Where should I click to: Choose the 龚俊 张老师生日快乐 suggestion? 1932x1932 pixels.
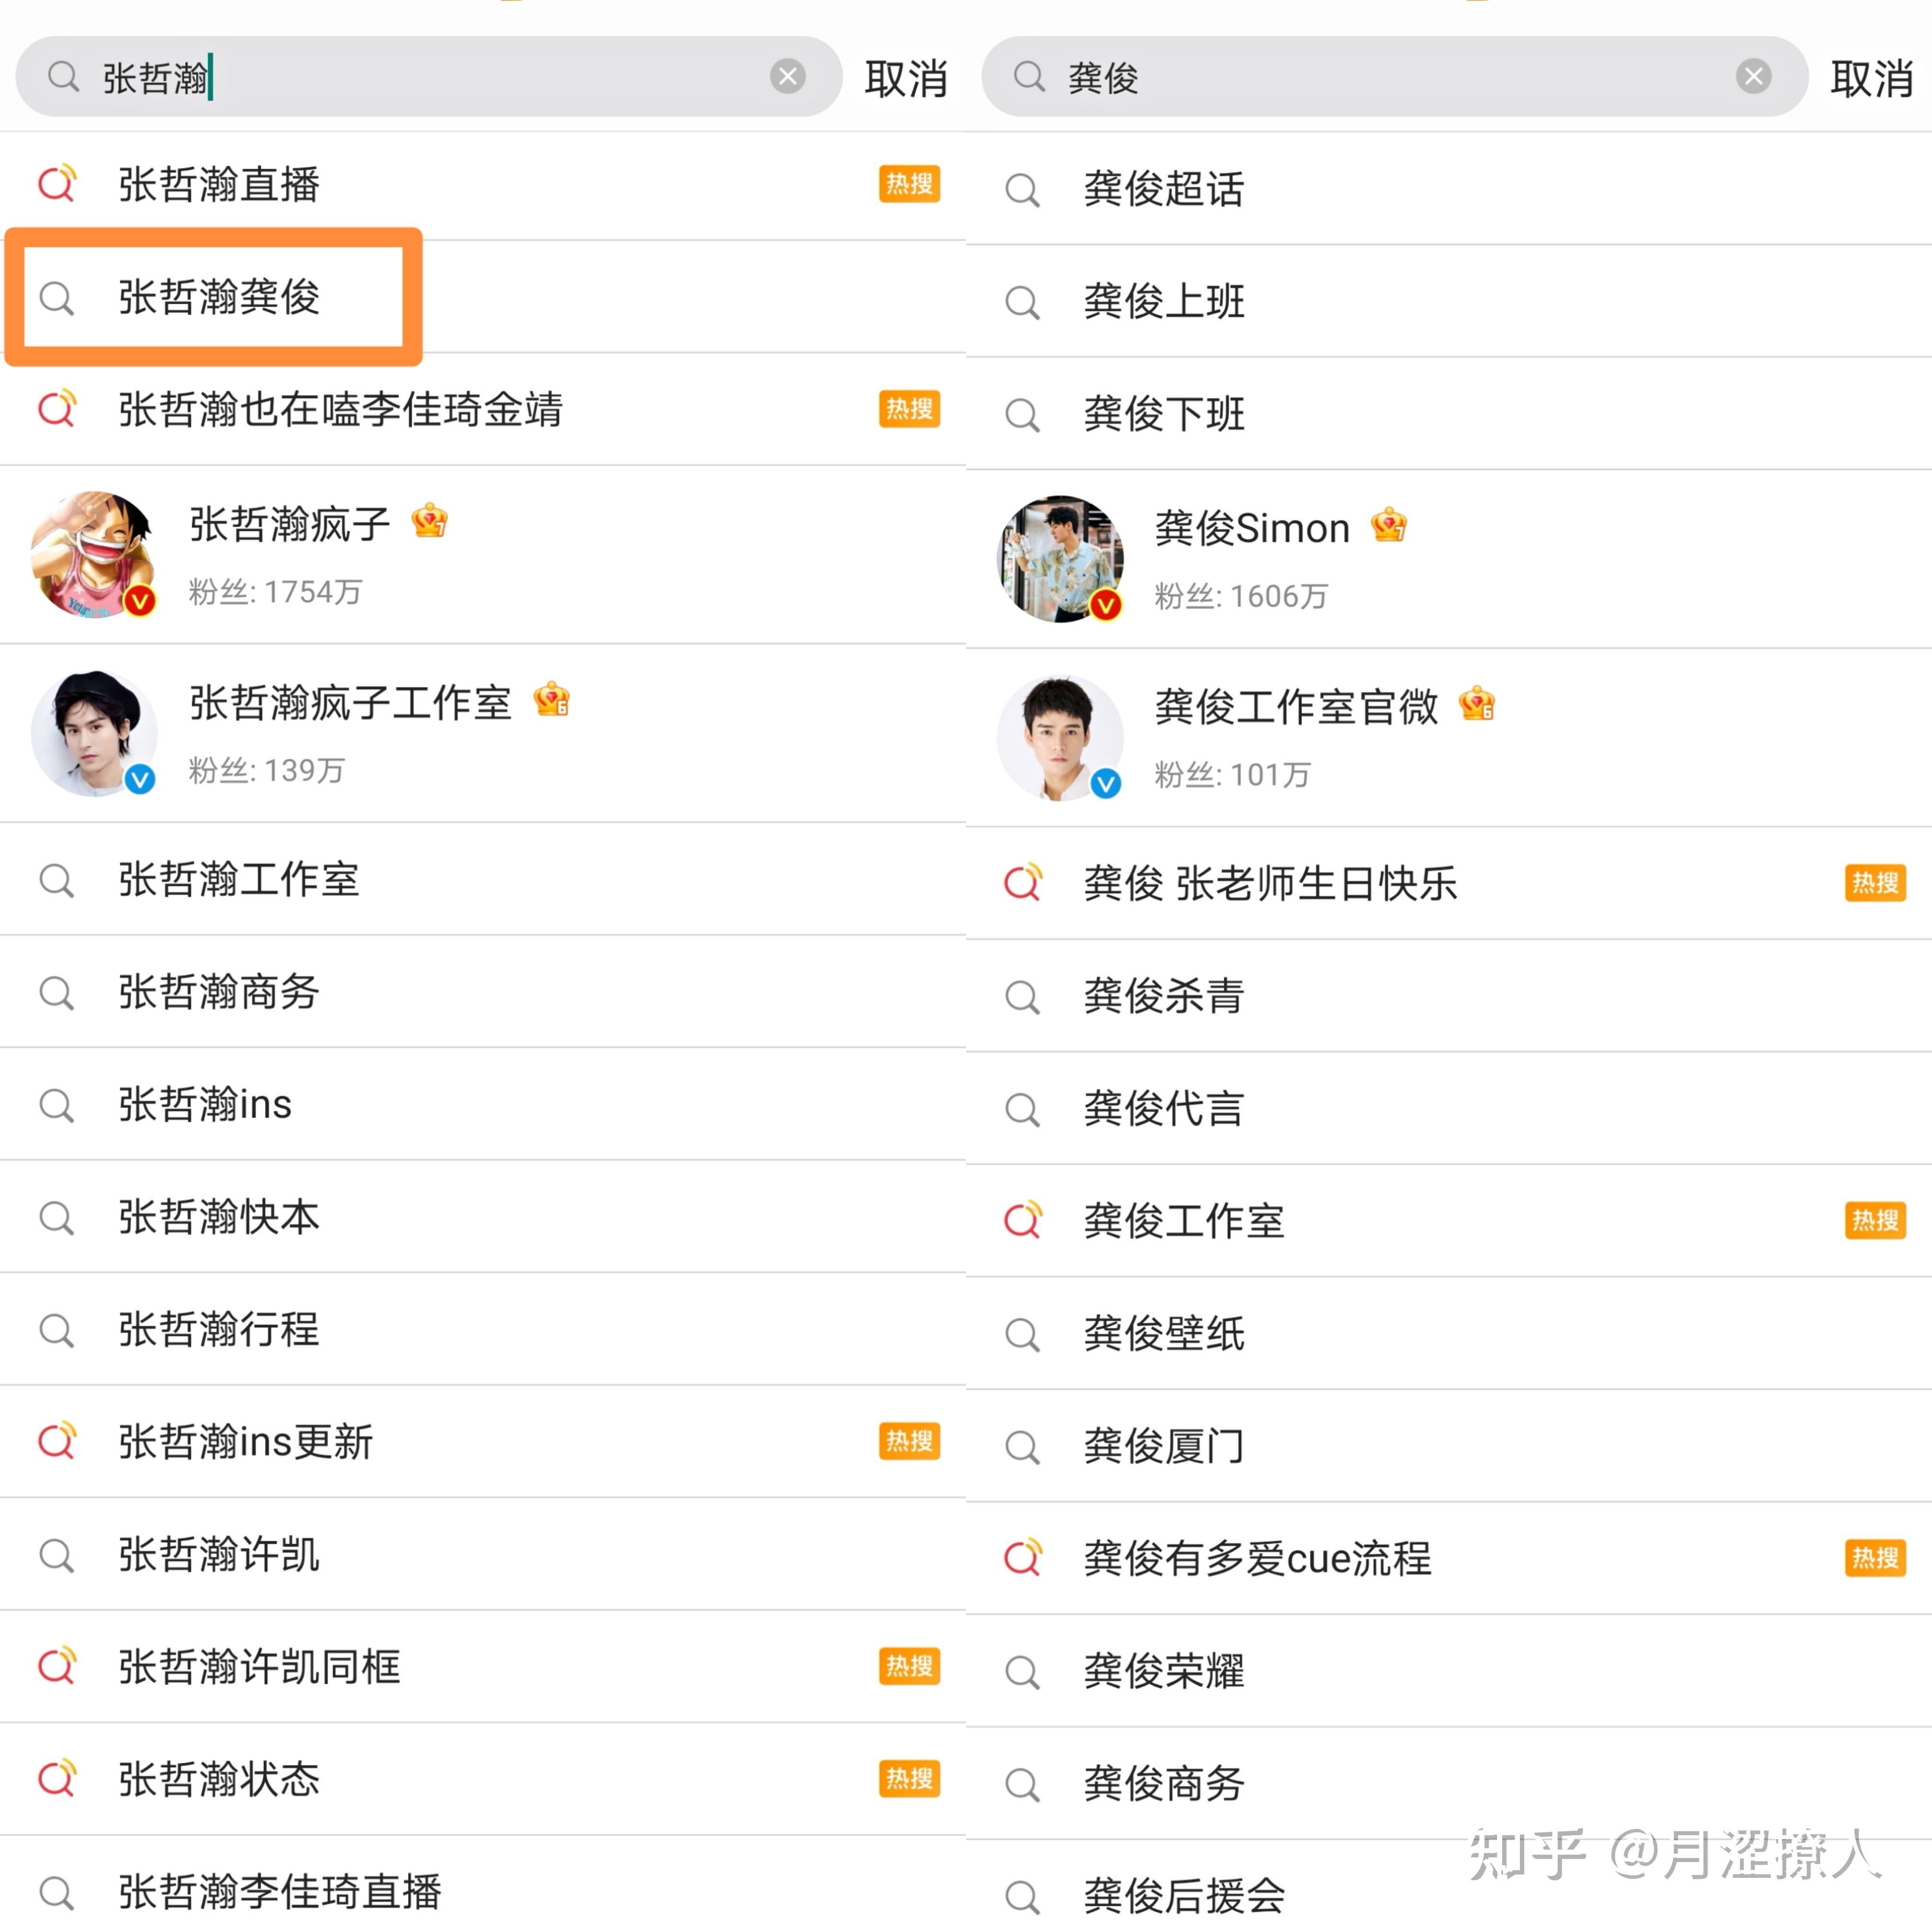click(x=1270, y=883)
